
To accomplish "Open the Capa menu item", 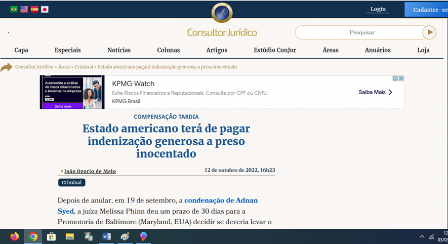I will [x=21, y=50].
